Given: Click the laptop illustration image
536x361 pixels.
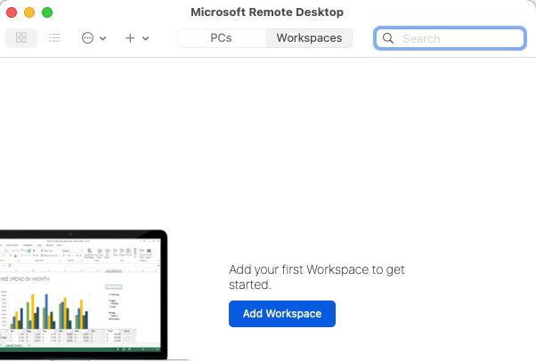Looking at the screenshot, I should (x=84, y=295).
